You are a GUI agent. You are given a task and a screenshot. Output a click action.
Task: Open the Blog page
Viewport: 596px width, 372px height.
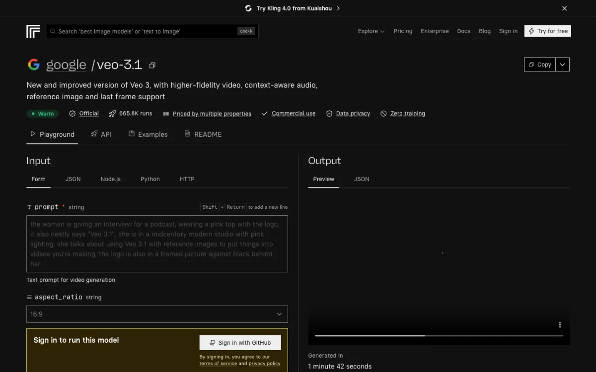pyautogui.click(x=485, y=31)
